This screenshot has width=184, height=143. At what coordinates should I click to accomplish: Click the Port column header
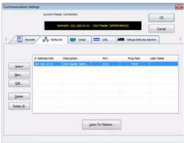(x=105, y=58)
